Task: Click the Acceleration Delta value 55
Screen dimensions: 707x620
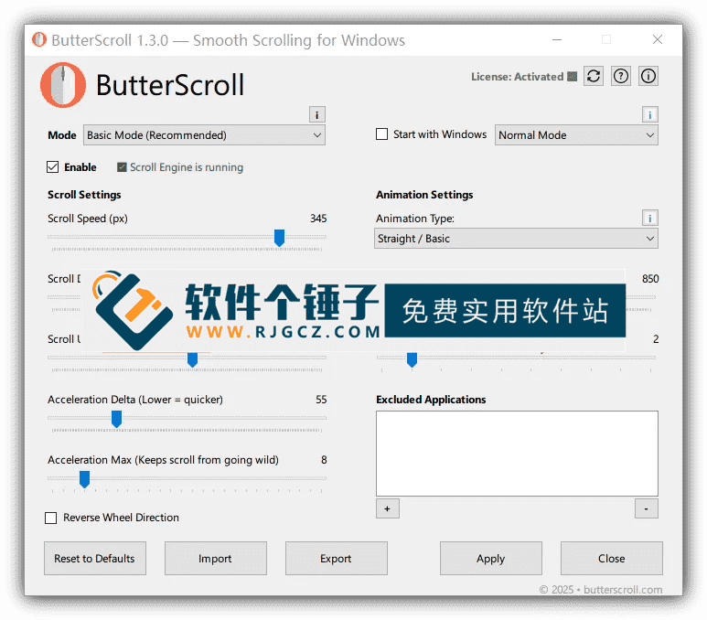Action: click(x=321, y=400)
